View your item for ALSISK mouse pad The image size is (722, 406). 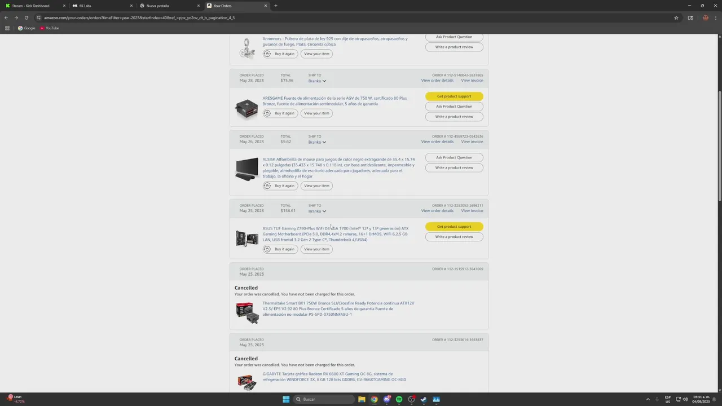click(x=316, y=186)
